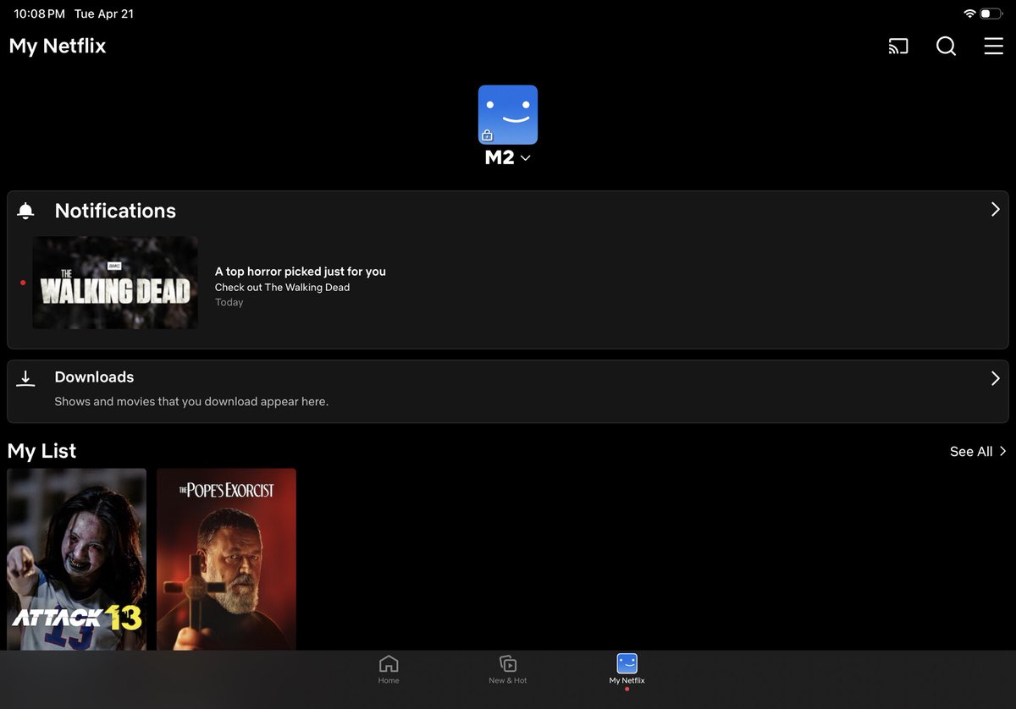This screenshot has width=1016, height=709.
Task: Tap 'Check out The Walking Dead' text
Action: pyautogui.click(x=282, y=288)
